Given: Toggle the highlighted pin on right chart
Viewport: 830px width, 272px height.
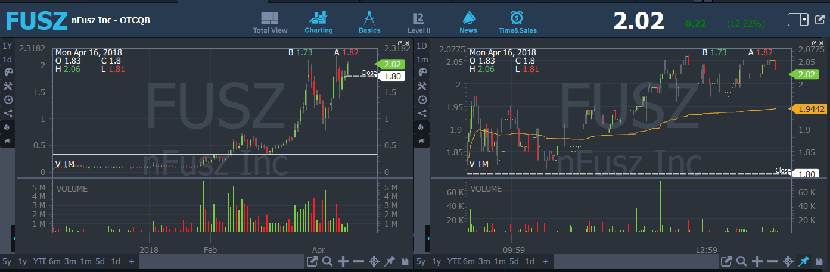Looking at the screenshot, I should [x=803, y=261].
